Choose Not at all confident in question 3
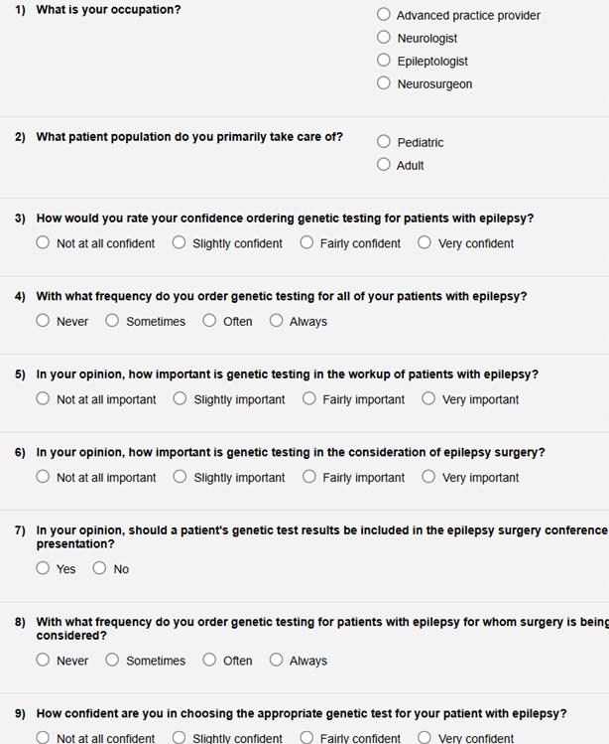 pos(43,242)
